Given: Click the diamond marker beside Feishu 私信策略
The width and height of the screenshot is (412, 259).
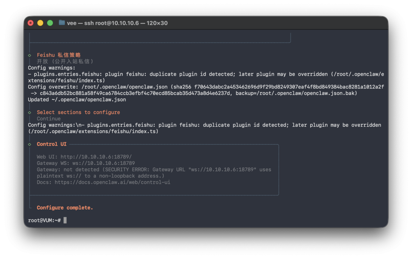Looking at the screenshot, I should pos(30,55).
